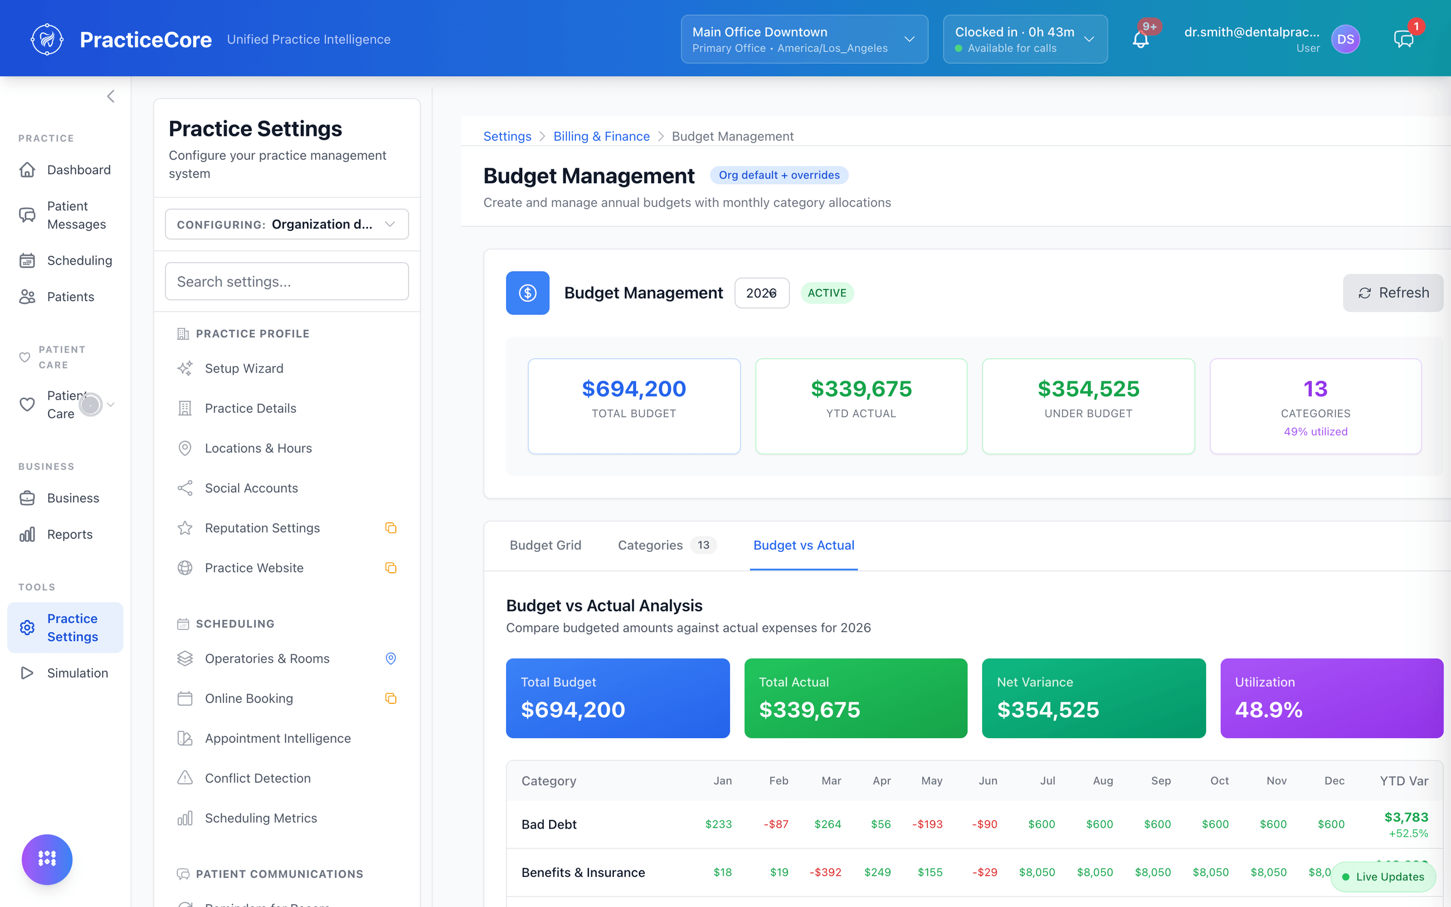Click the Practice Details building icon
Screen dimensions: 1451x907
pyautogui.click(x=185, y=408)
